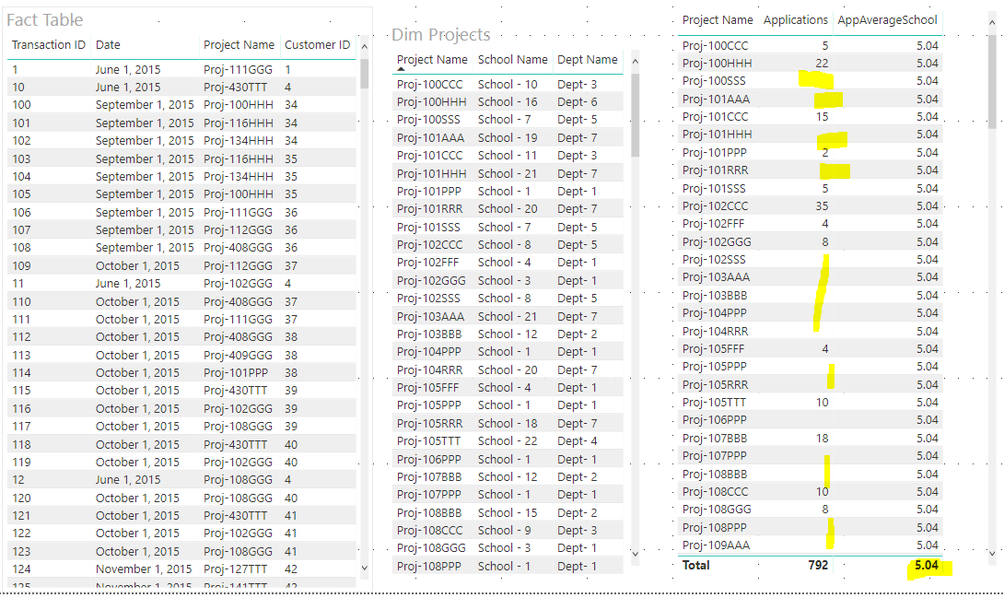Click the results table scrollbar thumb
Screen dimensions: 1004x598
992,81
